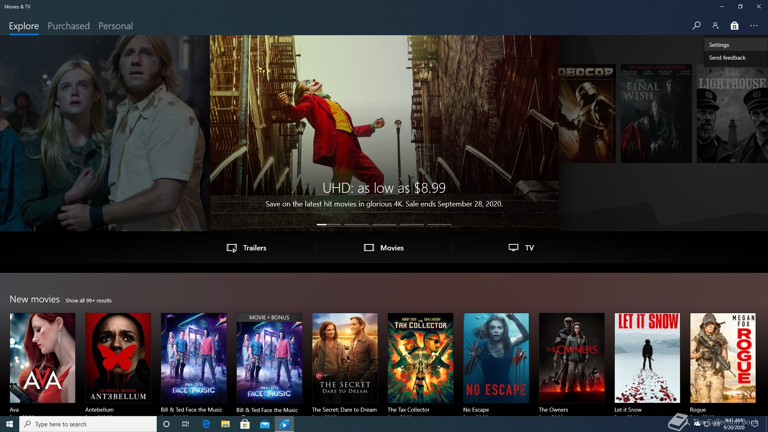Open The Owners poster
This screenshot has height=432, width=768.
[x=572, y=358]
